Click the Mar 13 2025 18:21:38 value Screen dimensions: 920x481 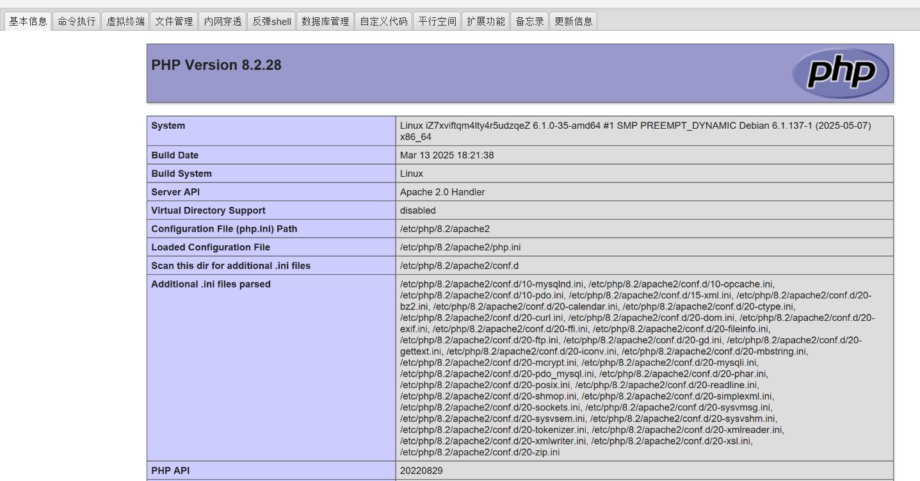pos(447,155)
